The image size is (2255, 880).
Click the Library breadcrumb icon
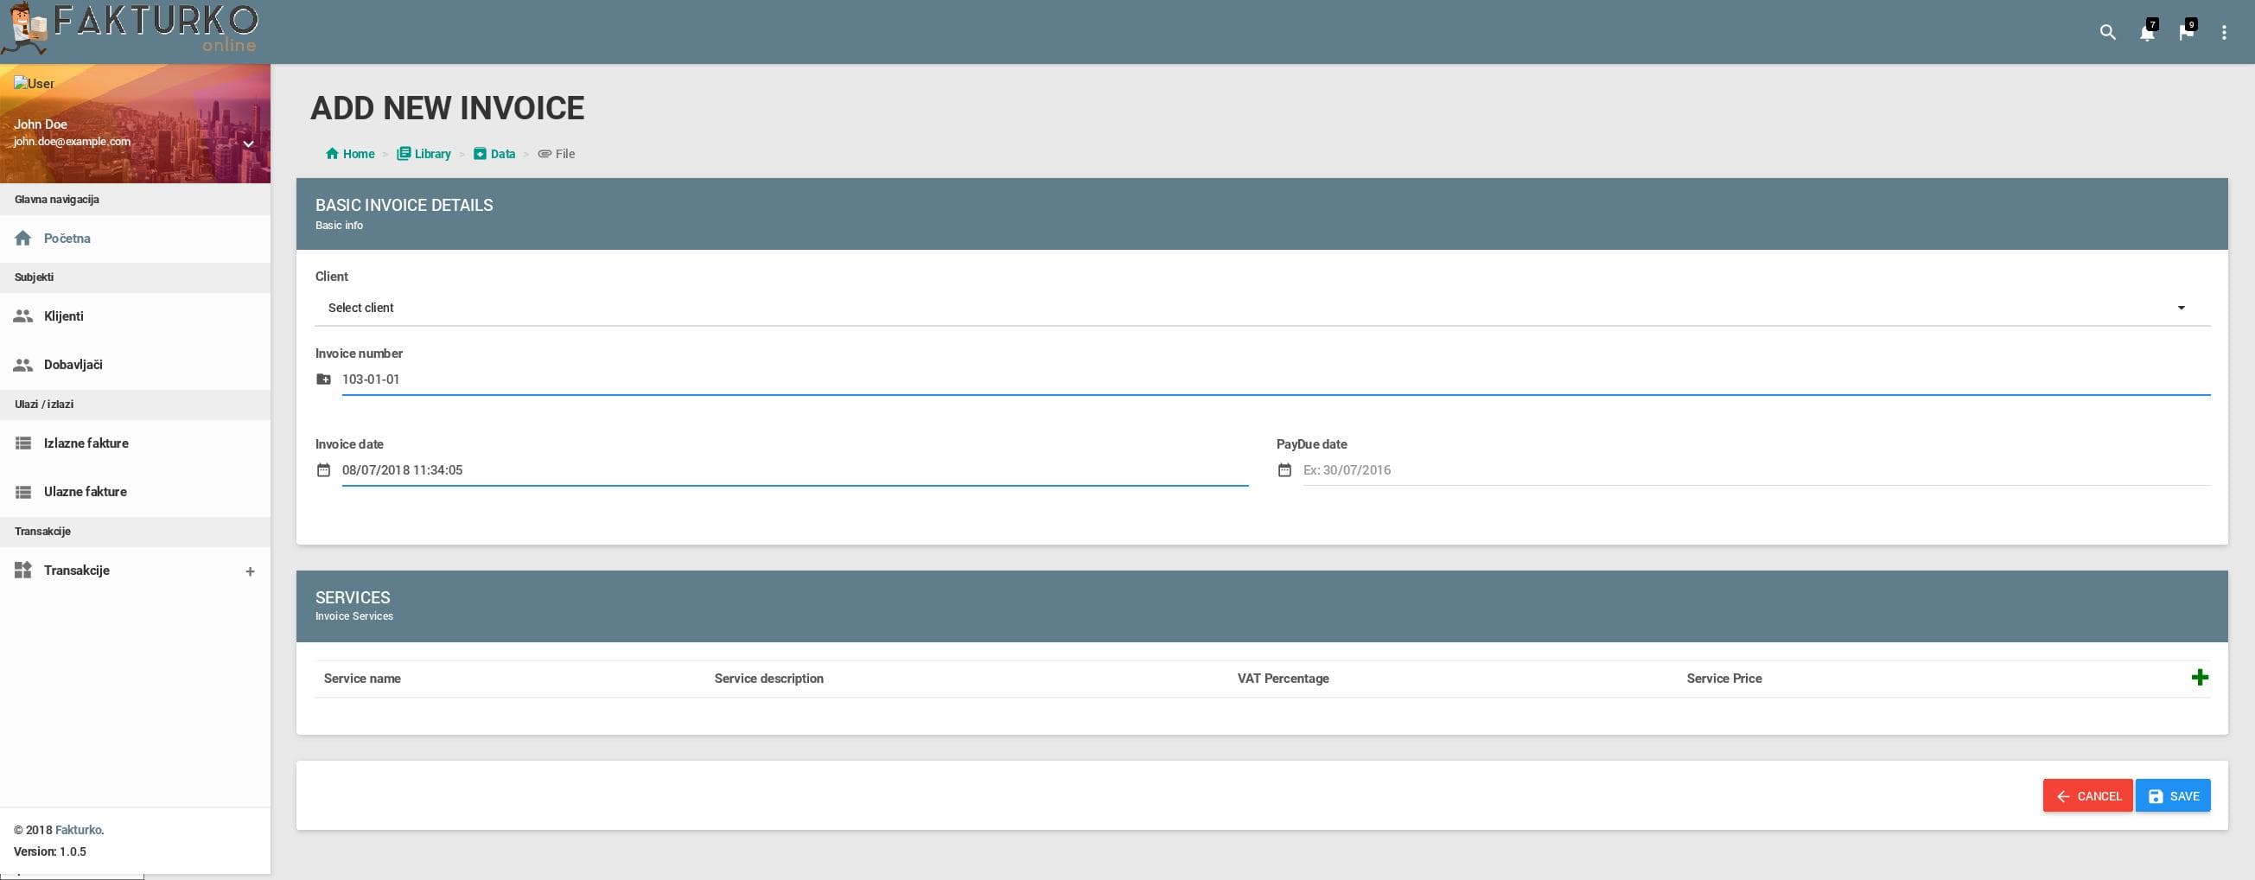coord(404,154)
